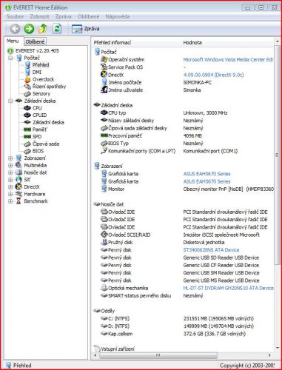Click the DirectX icon in the tree

19,186
